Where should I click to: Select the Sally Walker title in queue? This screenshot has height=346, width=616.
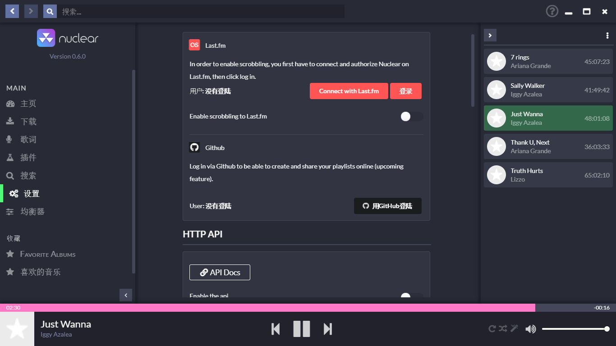click(528, 86)
